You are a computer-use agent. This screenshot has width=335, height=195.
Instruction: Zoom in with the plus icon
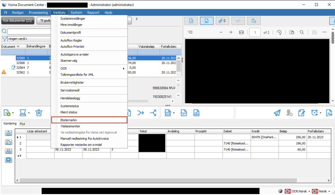231,32
